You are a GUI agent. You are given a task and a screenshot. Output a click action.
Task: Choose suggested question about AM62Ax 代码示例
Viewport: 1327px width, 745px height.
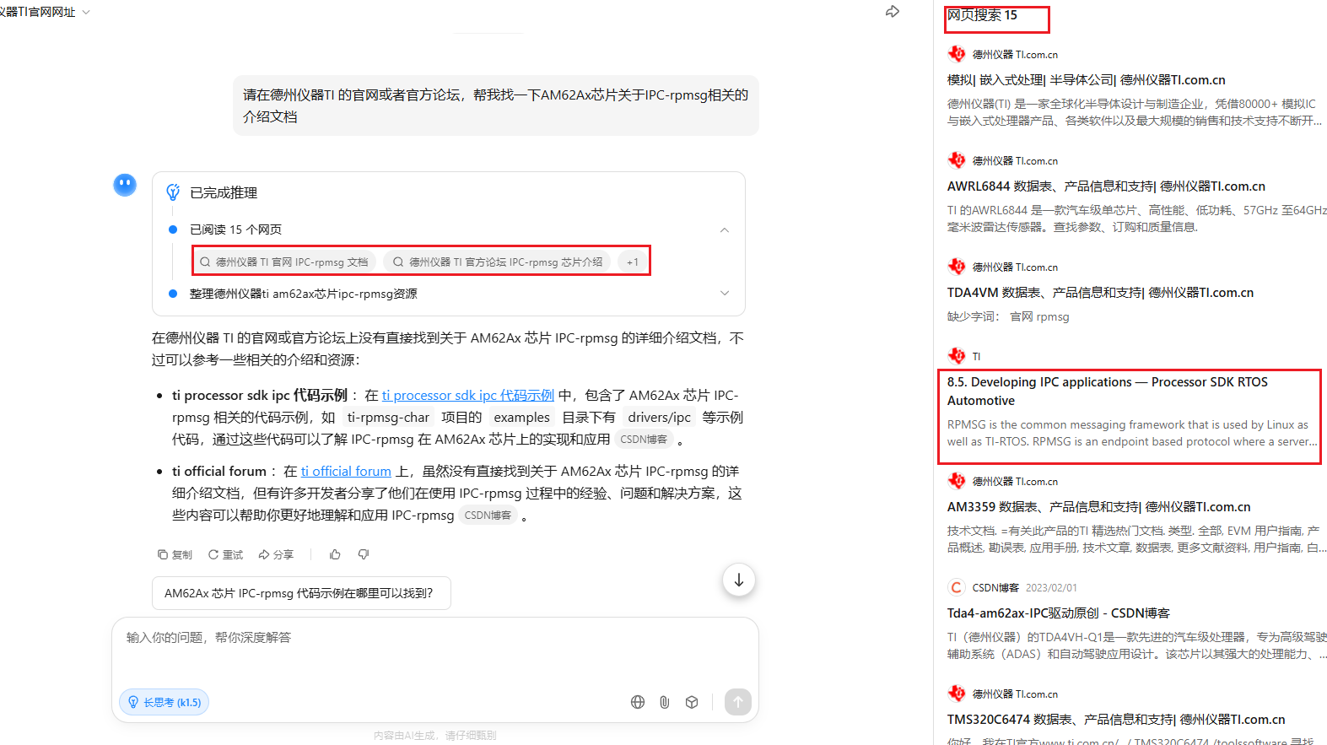coord(301,593)
